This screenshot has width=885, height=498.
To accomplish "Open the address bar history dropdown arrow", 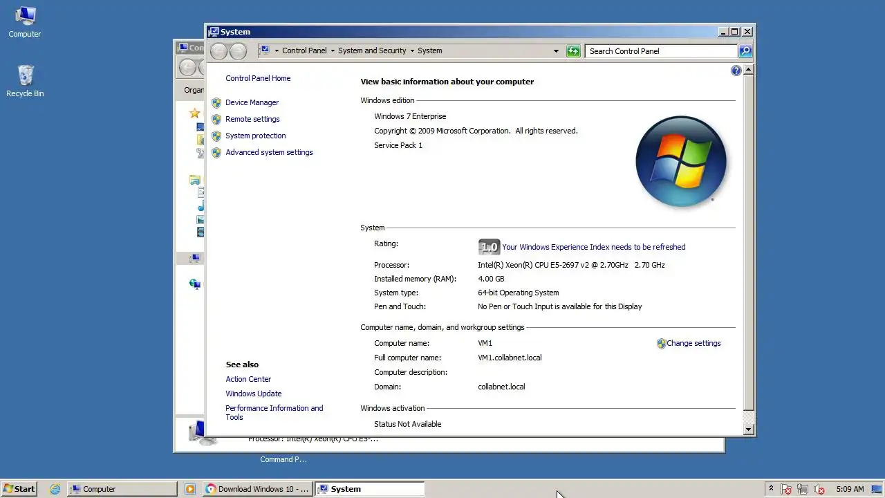I will point(556,51).
